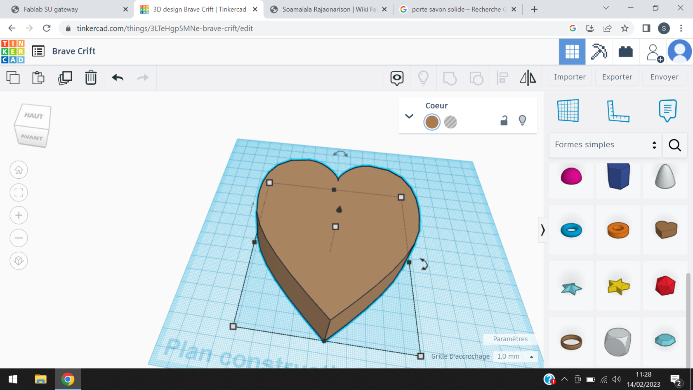Open the Blocks pickaxe mode

599,52
